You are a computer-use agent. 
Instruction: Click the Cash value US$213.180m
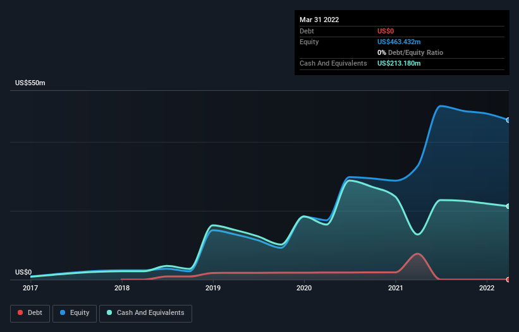click(x=399, y=63)
